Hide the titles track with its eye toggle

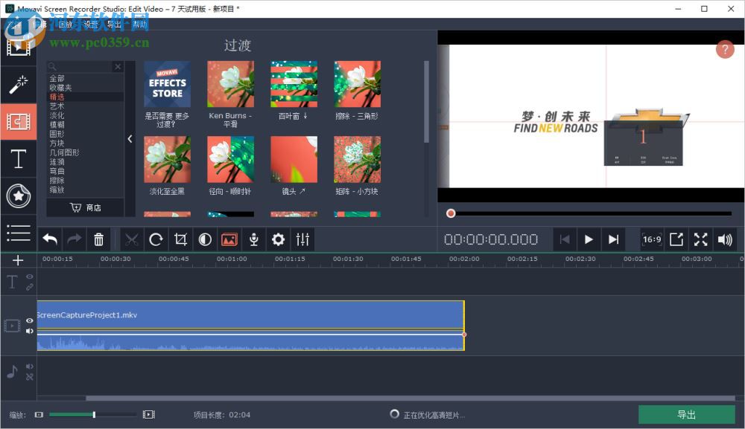coord(29,277)
